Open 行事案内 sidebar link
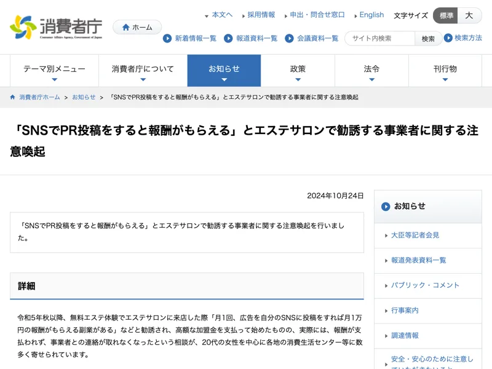Screen dimensions: 492x369 pyautogui.click(x=405, y=311)
